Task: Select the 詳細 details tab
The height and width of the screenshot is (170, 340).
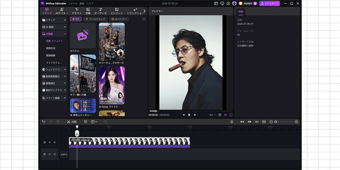Action: (x=241, y=11)
